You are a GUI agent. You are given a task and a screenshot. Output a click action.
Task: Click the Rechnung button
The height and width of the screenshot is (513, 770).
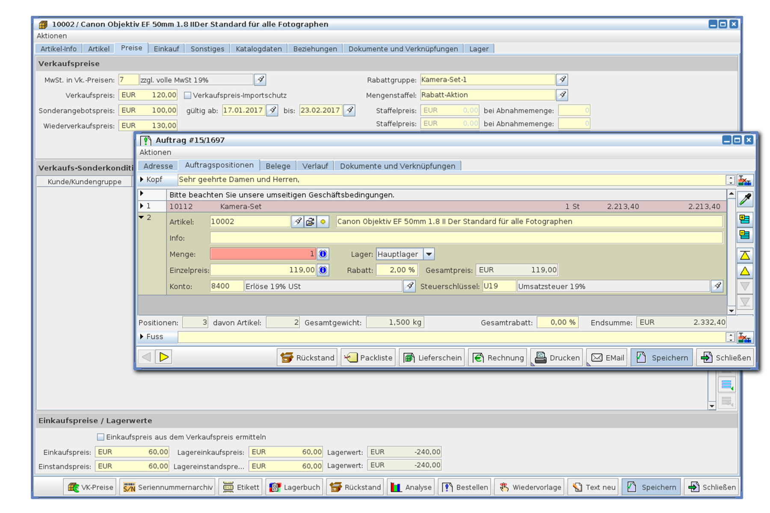(x=498, y=357)
